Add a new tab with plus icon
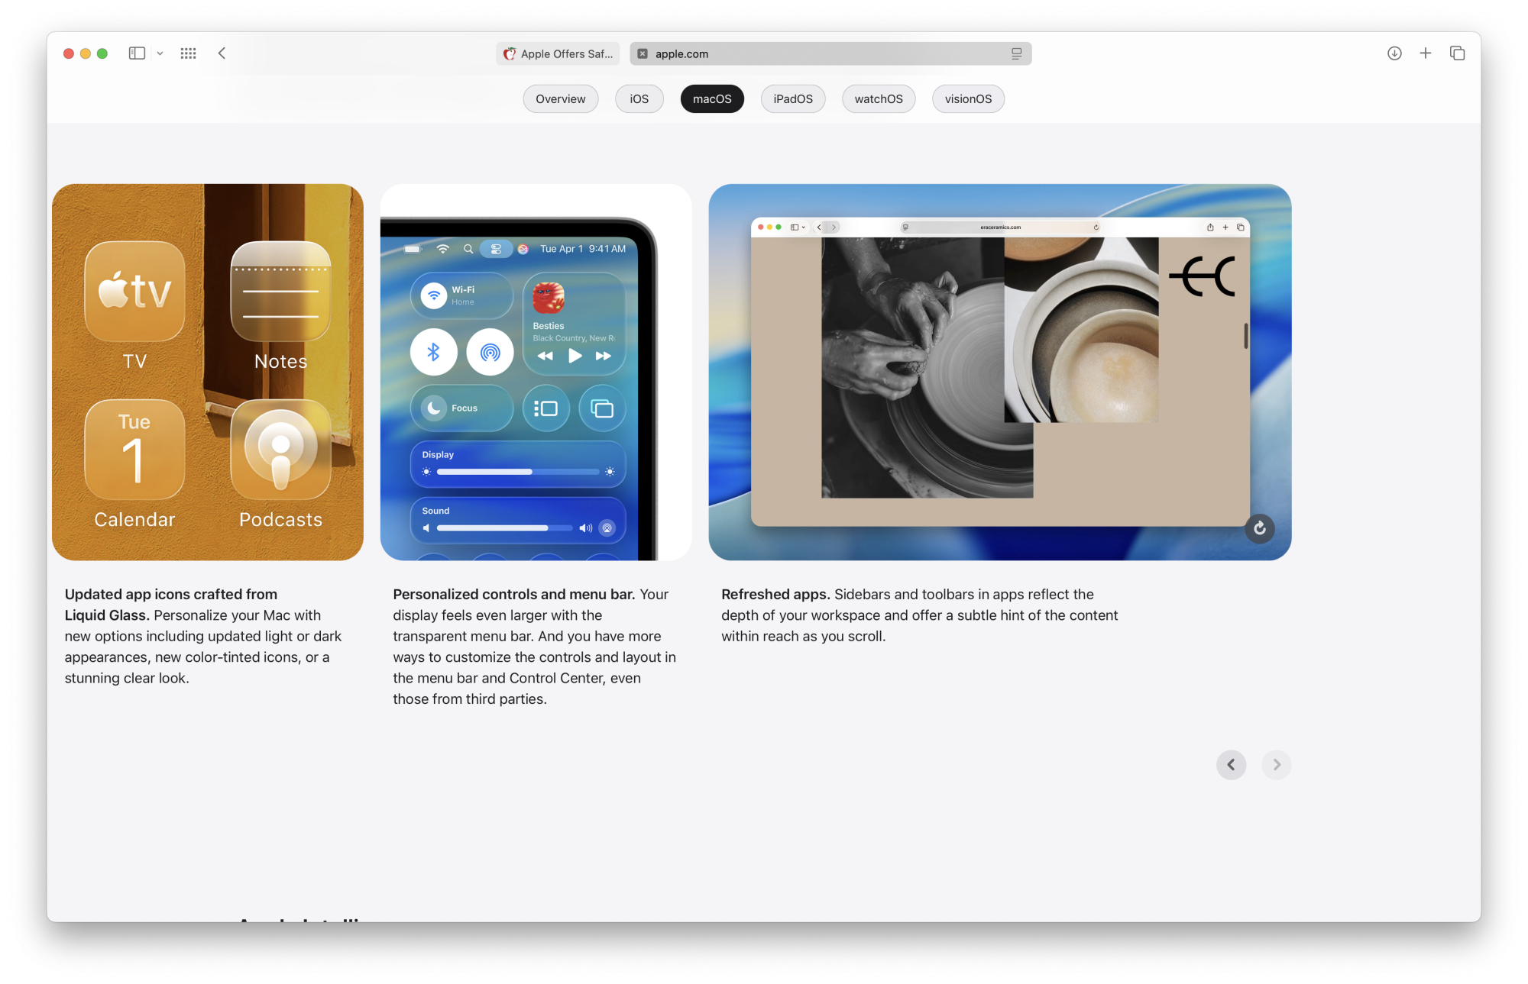Viewport: 1528px width, 984px height. pyautogui.click(x=1426, y=53)
